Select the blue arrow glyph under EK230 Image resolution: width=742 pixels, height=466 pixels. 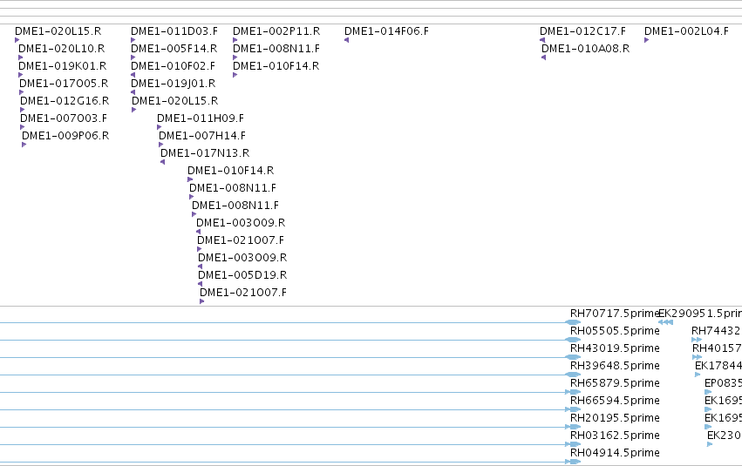(x=710, y=444)
